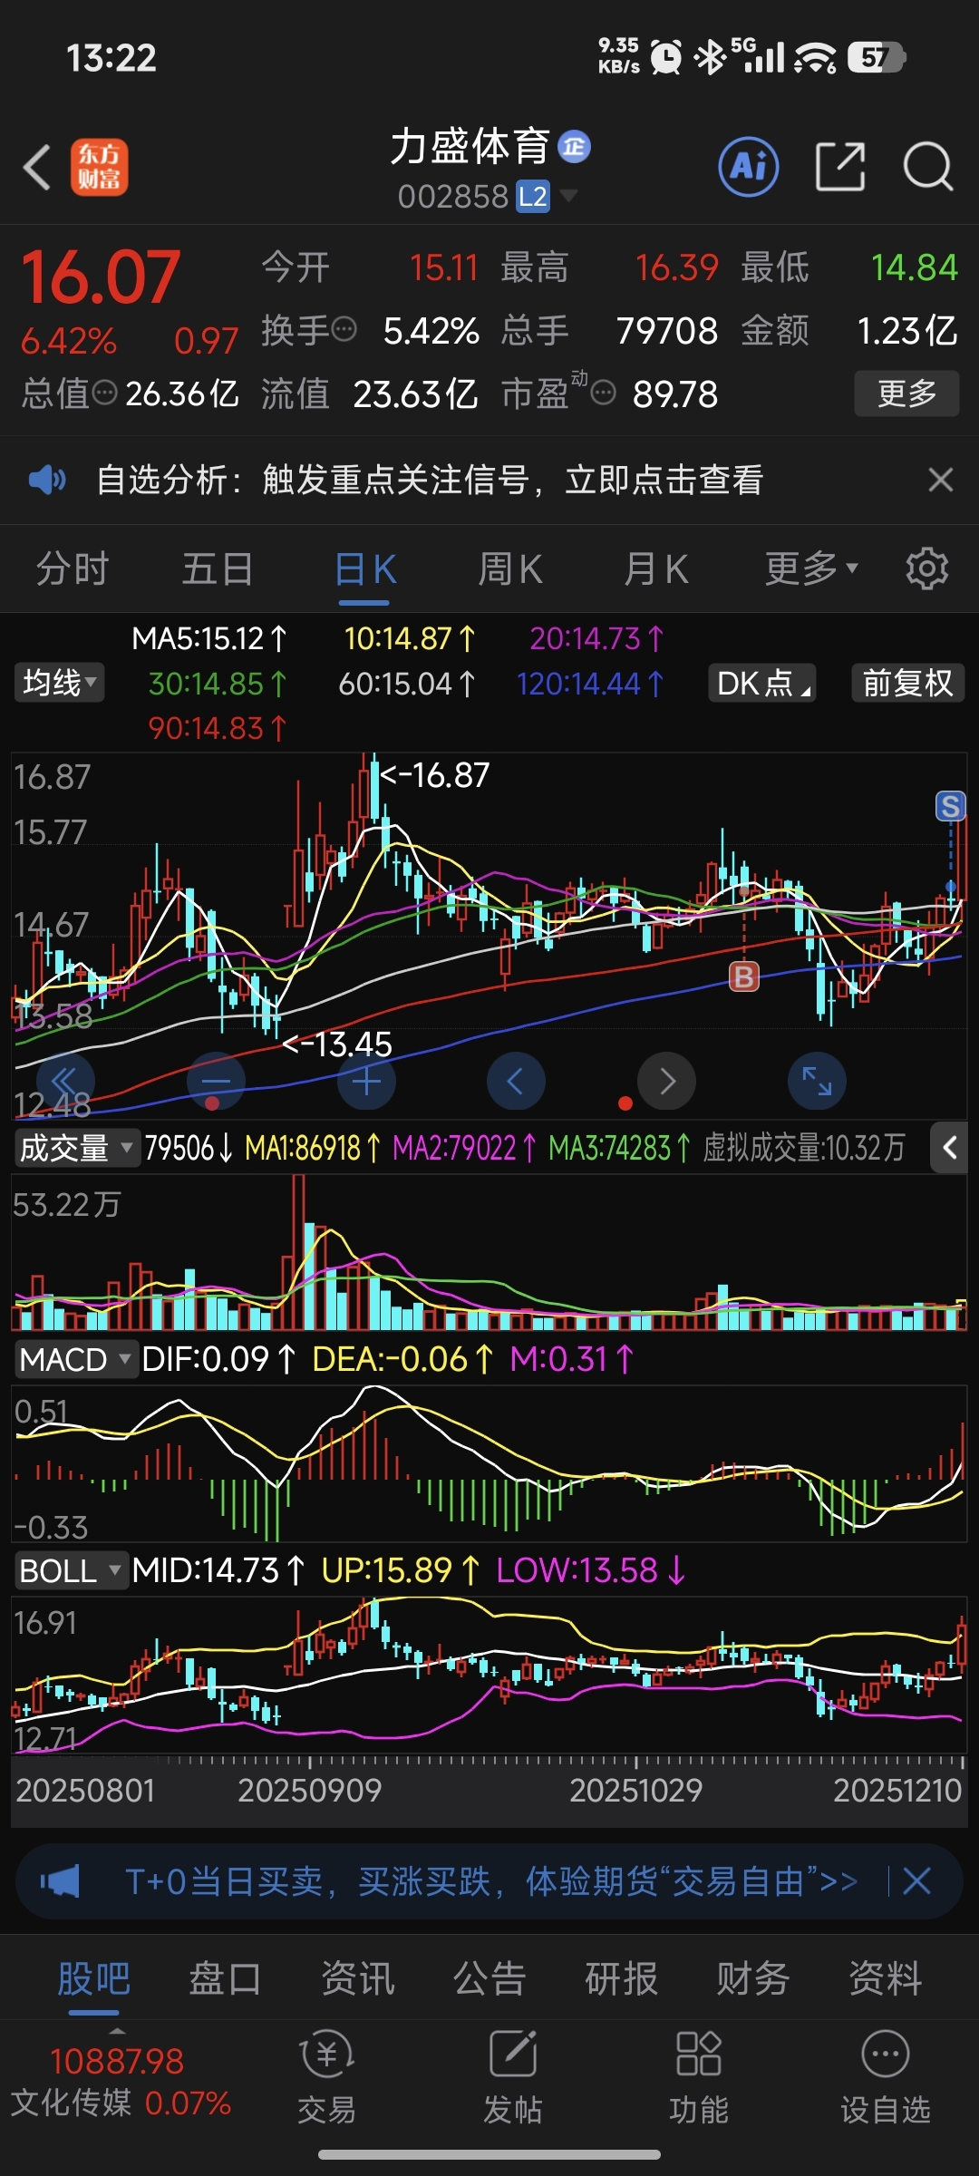This screenshot has height=2176, width=979.
Task: Tap the back arrow icon
Action: coord(37,168)
